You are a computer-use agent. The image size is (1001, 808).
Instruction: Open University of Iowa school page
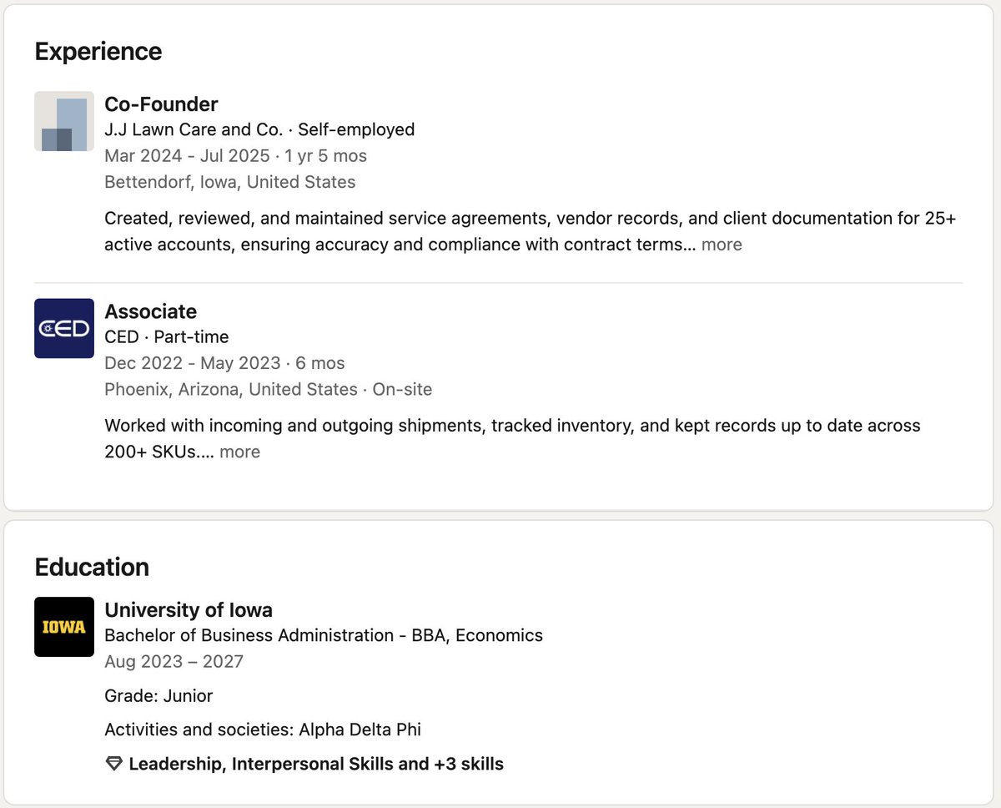click(189, 610)
